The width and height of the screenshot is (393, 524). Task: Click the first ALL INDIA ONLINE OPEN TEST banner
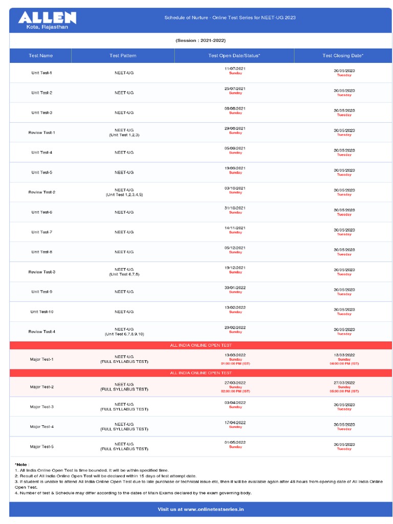[x=201, y=345]
